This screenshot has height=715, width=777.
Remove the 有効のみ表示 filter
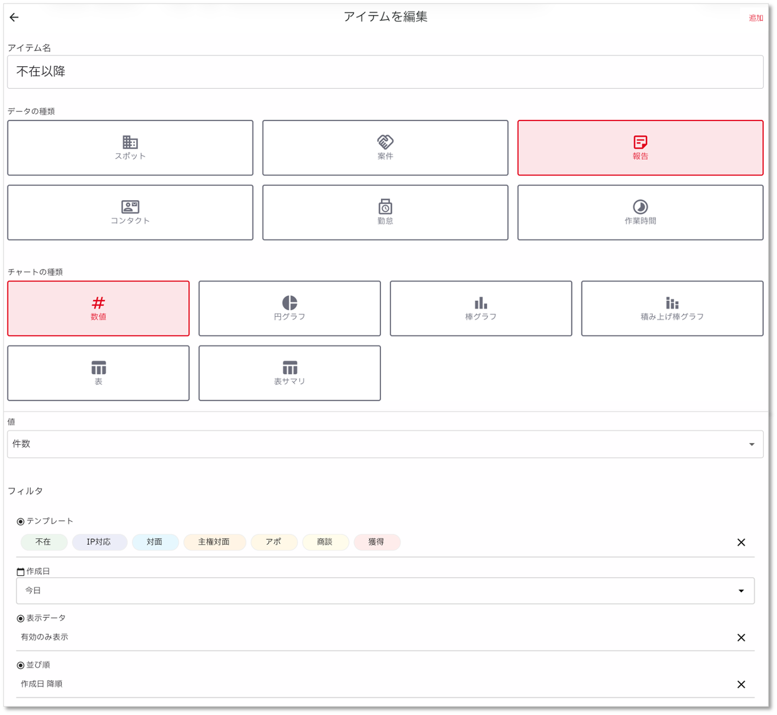pyautogui.click(x=741, y=638)
